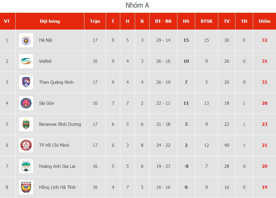Click the Đội bóng column header
Image resolution: width=276 pixels, height=198 pixels.
[50, 21]
